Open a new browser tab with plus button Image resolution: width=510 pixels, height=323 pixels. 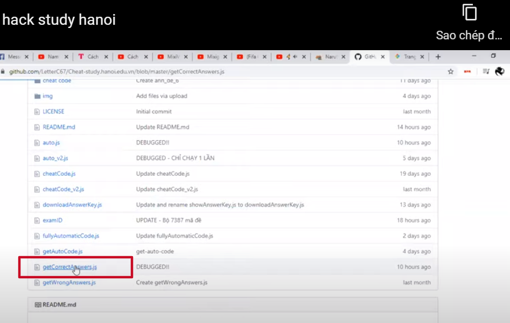pos(438,57)
